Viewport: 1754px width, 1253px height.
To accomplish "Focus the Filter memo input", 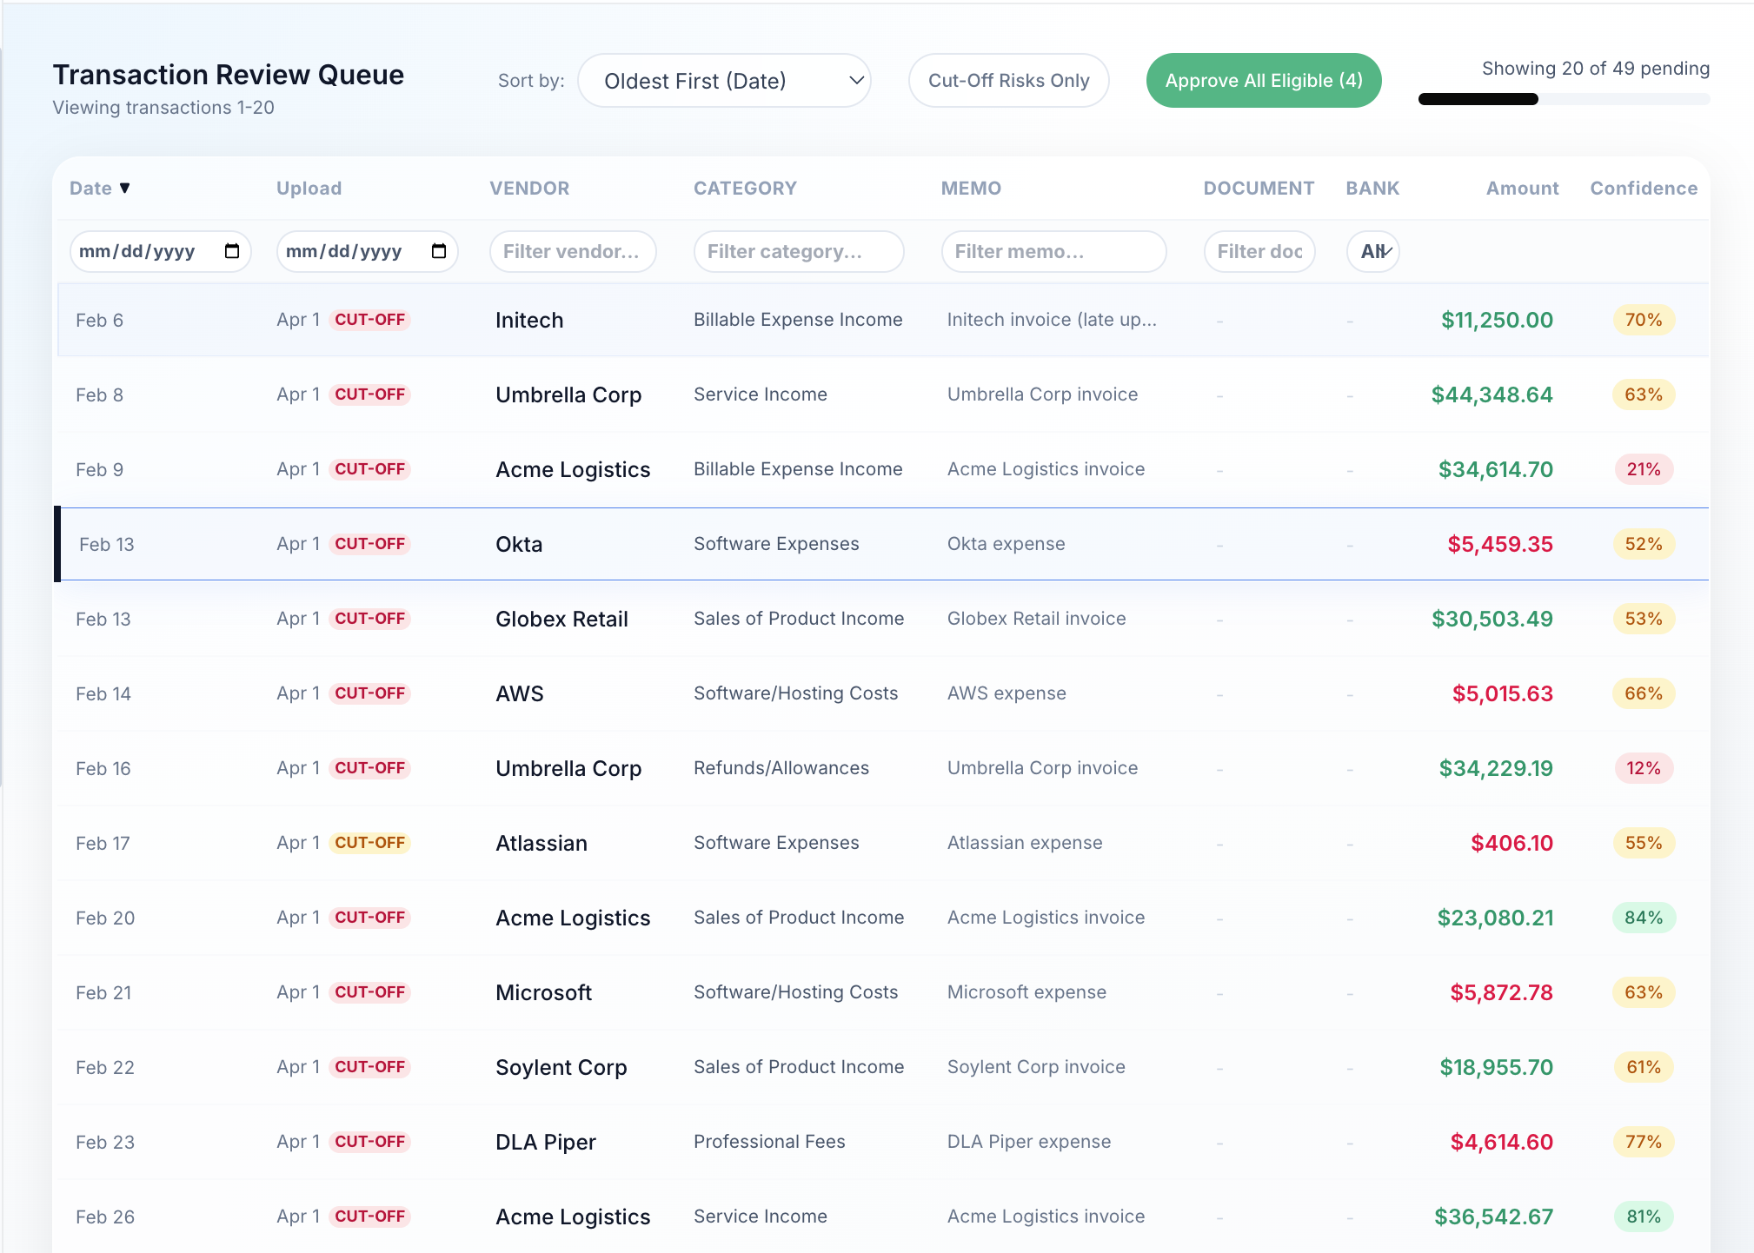I will point(1053,251).
